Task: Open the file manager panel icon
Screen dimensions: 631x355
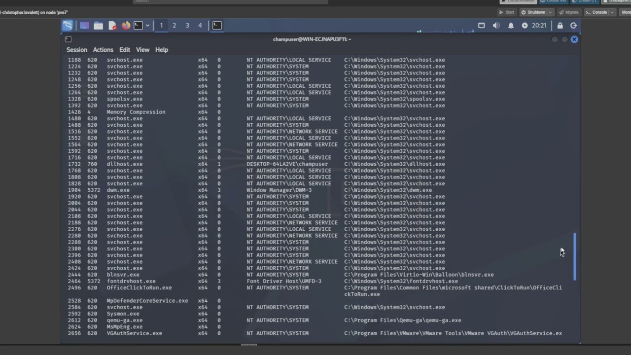Action: (98, 26)
